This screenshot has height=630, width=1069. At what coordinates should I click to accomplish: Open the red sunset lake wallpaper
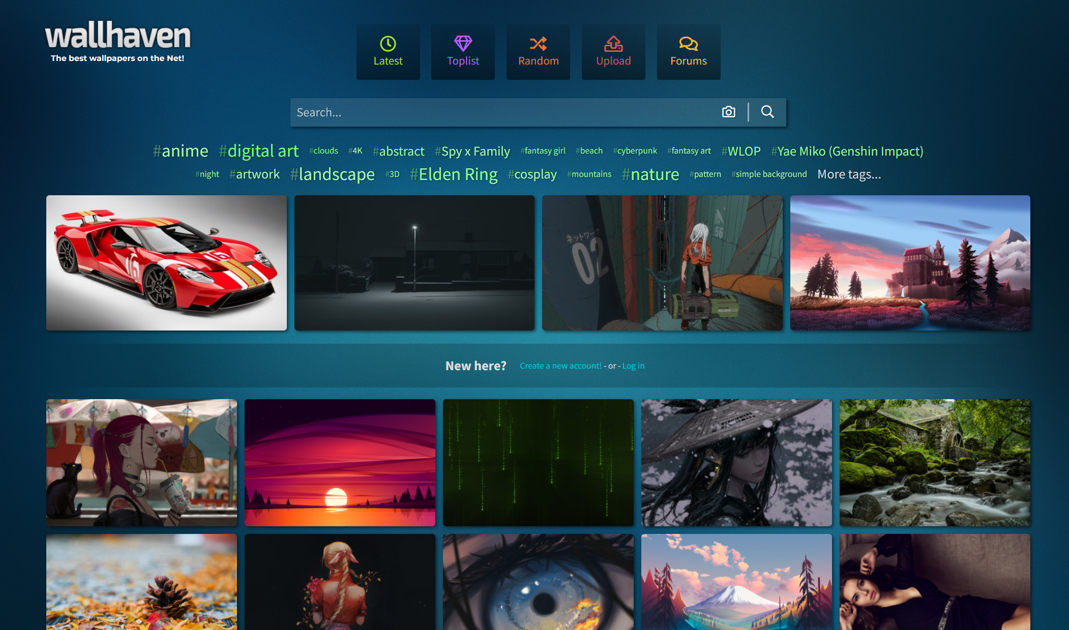[340, 462]
